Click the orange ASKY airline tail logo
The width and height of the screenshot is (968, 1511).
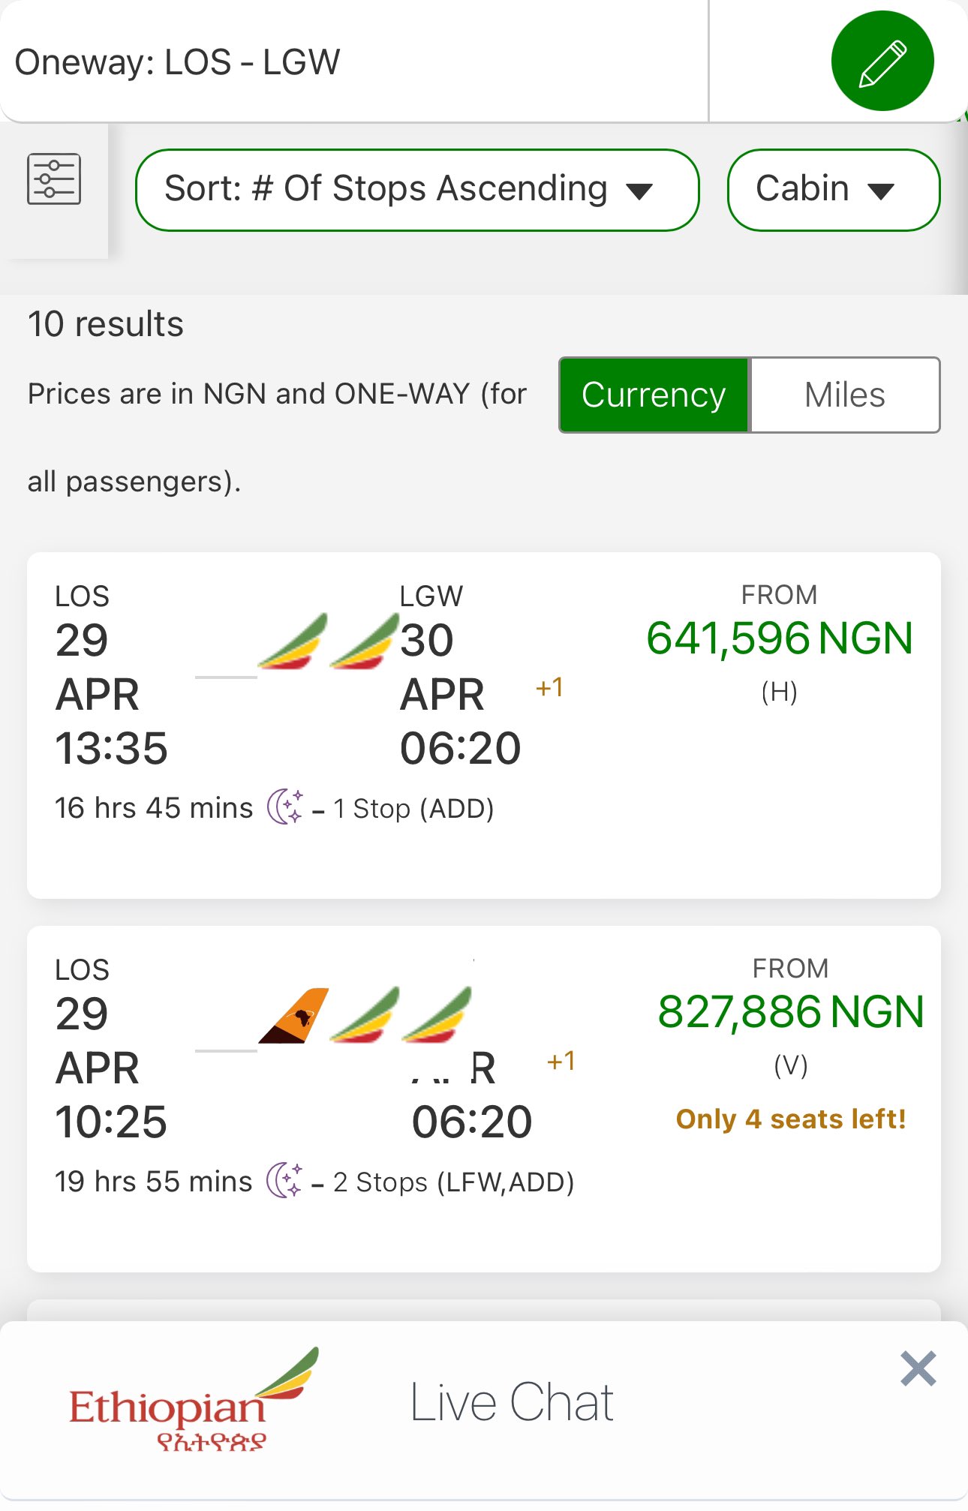293,1016
